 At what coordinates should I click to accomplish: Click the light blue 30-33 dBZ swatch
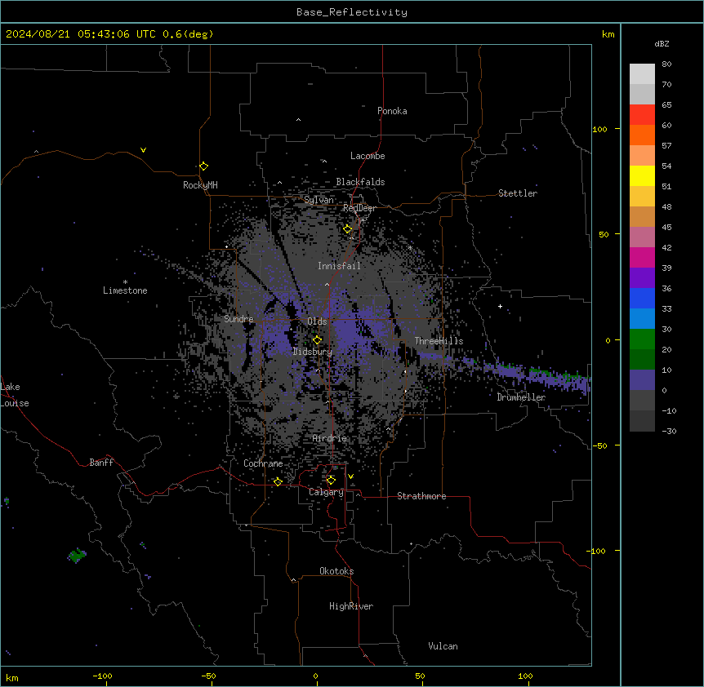642,319
